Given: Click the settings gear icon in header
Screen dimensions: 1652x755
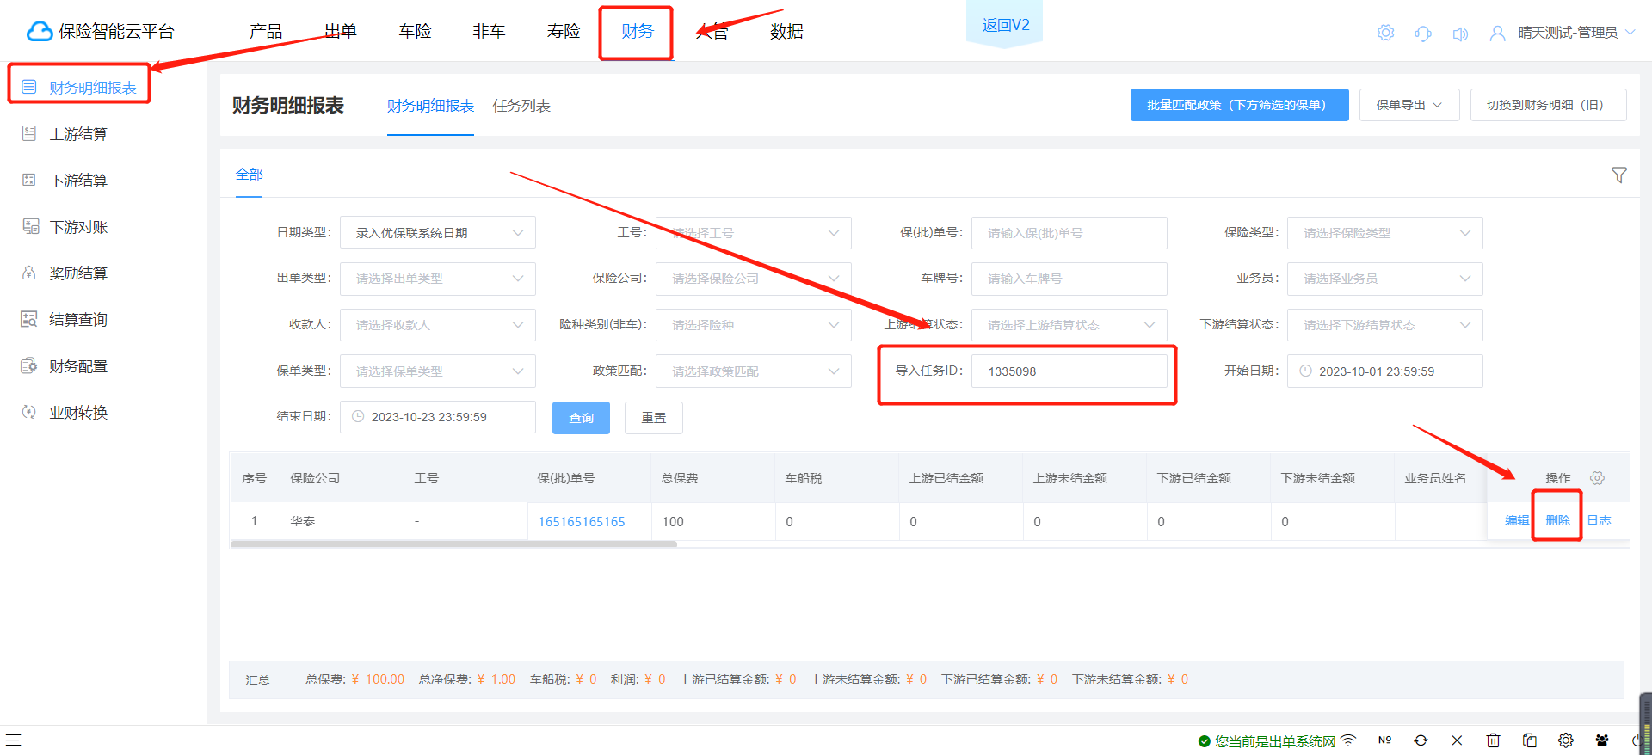Looking at the screenshot, I should pos(1385,33).
